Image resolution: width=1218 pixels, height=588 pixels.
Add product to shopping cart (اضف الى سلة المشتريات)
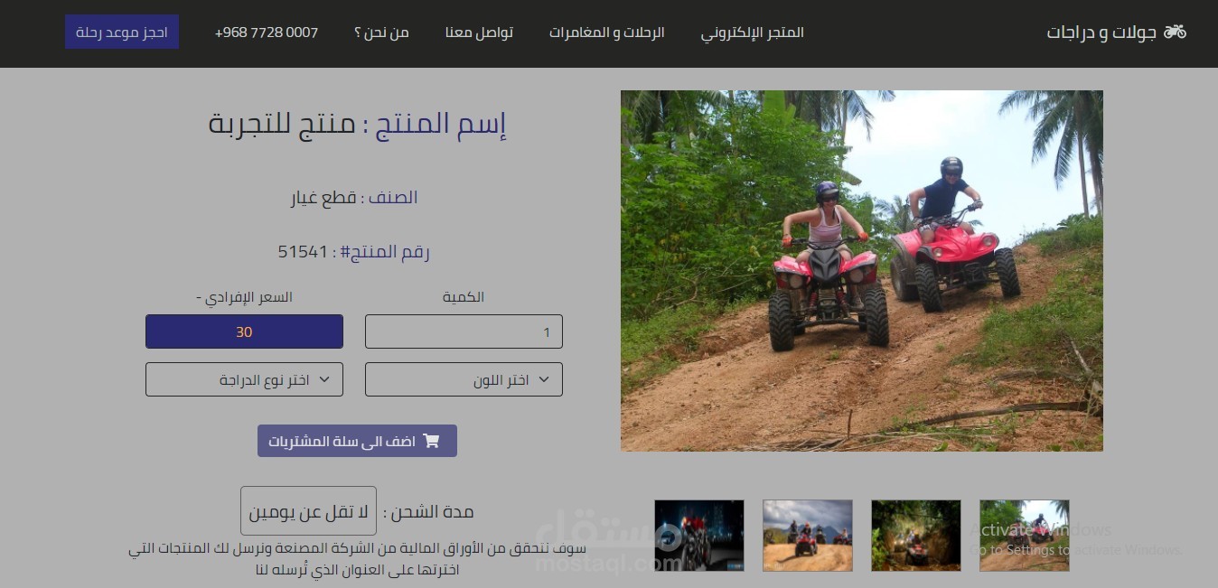(357, 441)
